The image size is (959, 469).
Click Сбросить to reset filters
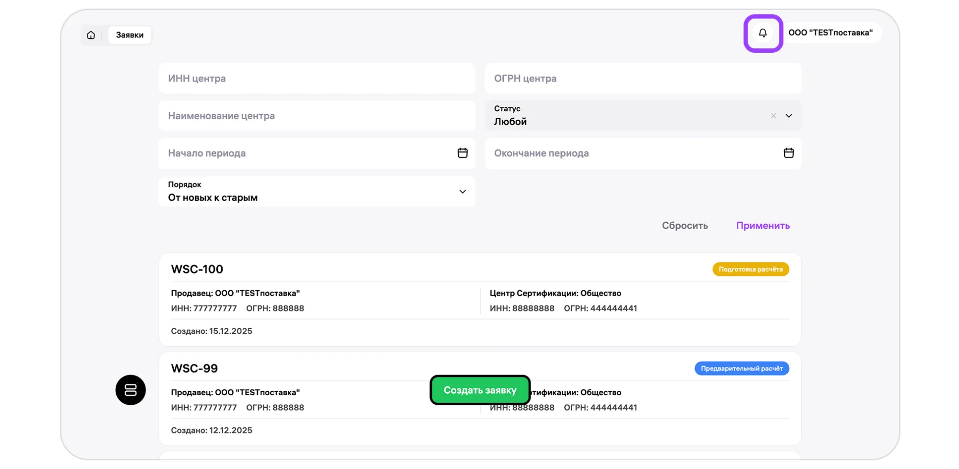685,226
